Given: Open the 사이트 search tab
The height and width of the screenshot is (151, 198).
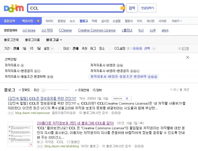Looking at the screenshot, I should point(163,21).
